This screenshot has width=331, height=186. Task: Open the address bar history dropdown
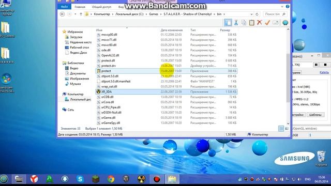pos(251,14)
